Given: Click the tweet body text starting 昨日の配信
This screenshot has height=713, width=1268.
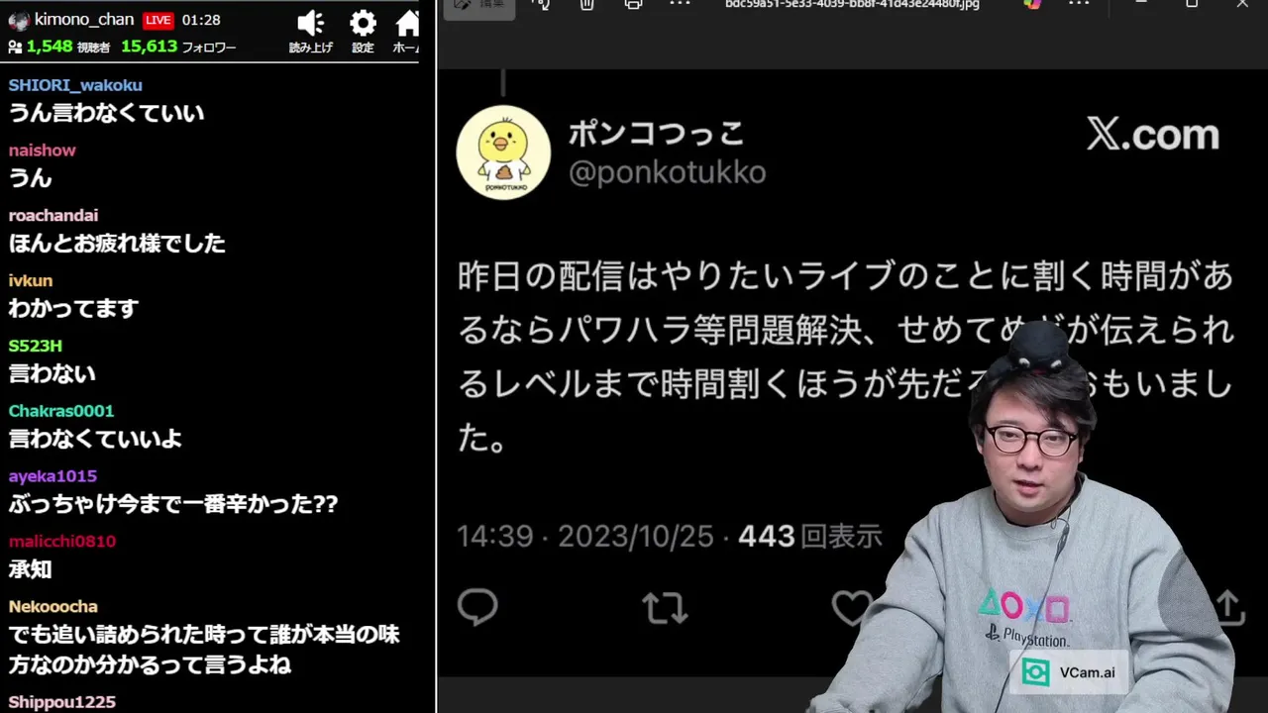Looking at the screenshot, I should [846, 357].
